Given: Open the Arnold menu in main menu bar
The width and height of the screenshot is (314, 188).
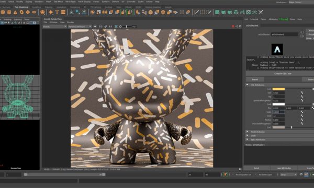Looking at the screenshot, I should pyautogui.click(x=149, y=2).
